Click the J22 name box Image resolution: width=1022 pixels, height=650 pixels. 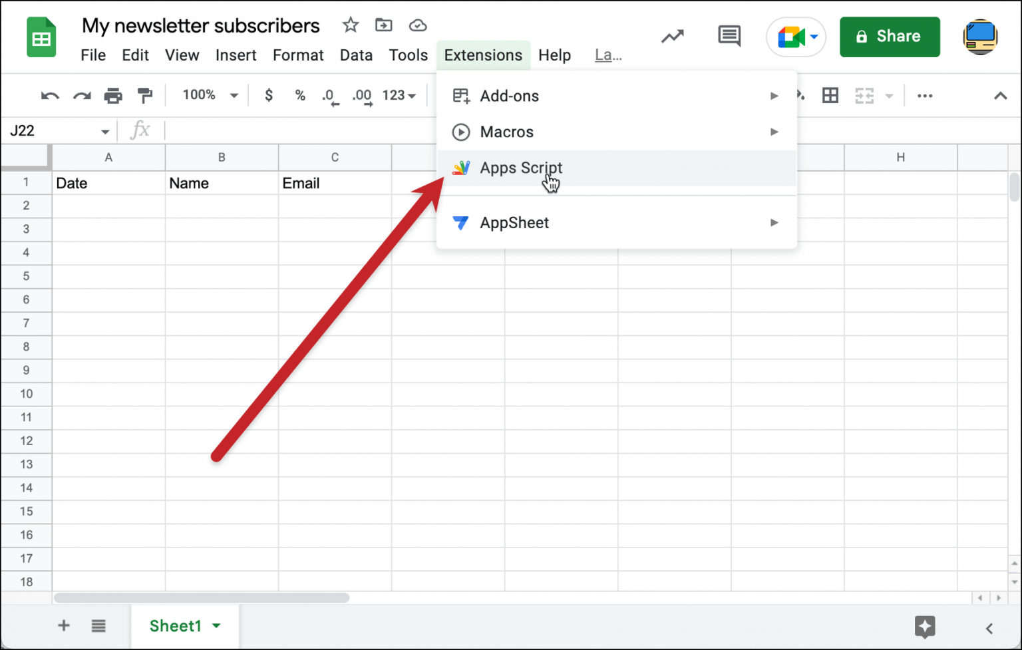(40, 130)
